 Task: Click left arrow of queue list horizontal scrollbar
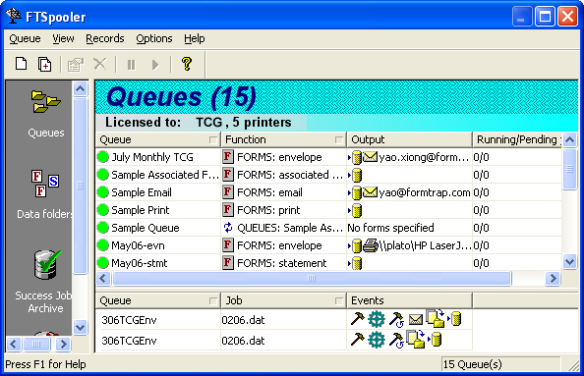coord(103,278)
